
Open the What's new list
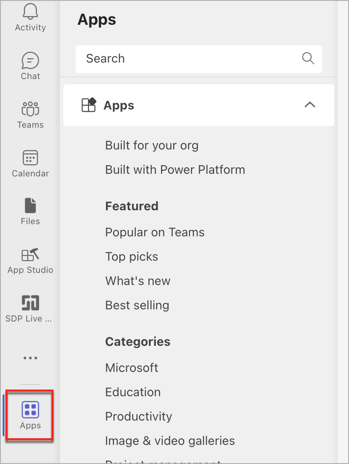tap(138, 281)
